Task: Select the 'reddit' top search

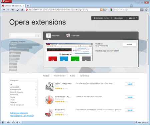Action: click(13, 67)
